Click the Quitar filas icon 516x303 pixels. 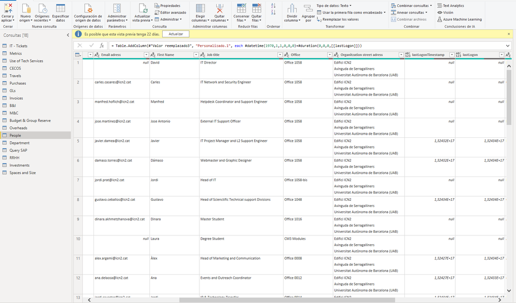pos(256,9)
